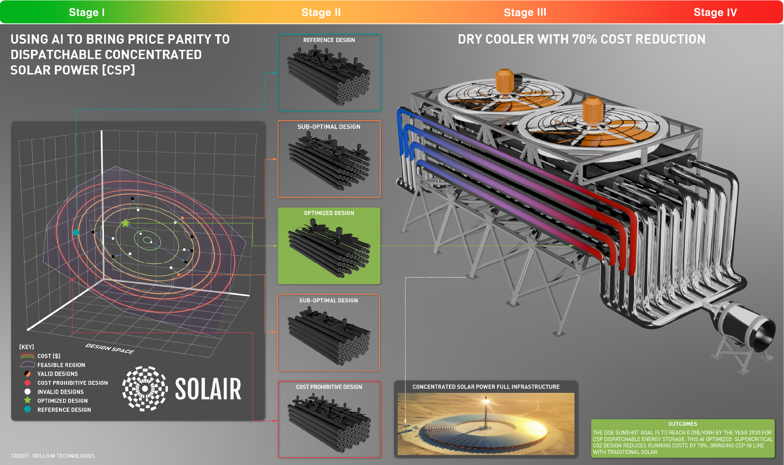Click the COST PROHIBITIVE DESIGN key label
The height and width of the screenshot is (465, 784).
click(72, 383)
